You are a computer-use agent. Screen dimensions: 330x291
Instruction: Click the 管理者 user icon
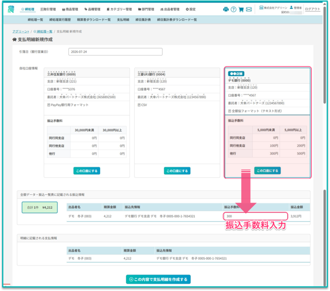[291, 7]
